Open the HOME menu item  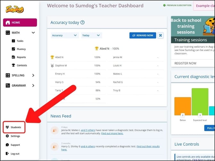point(20,22)
